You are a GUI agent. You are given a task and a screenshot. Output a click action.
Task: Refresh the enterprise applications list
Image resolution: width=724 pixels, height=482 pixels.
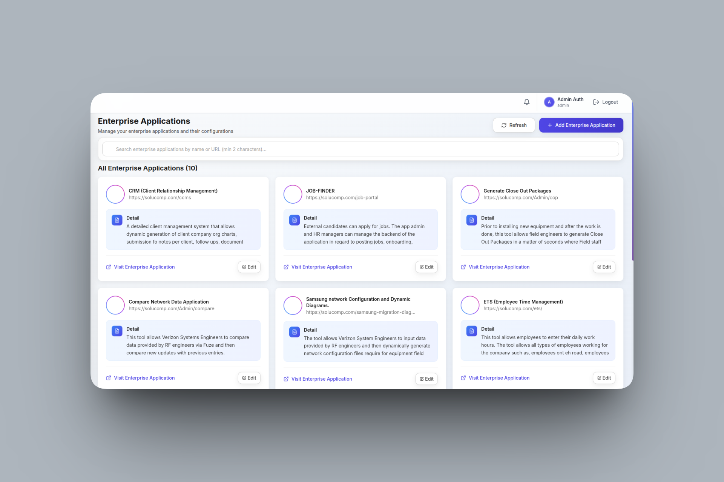[514, 125]
